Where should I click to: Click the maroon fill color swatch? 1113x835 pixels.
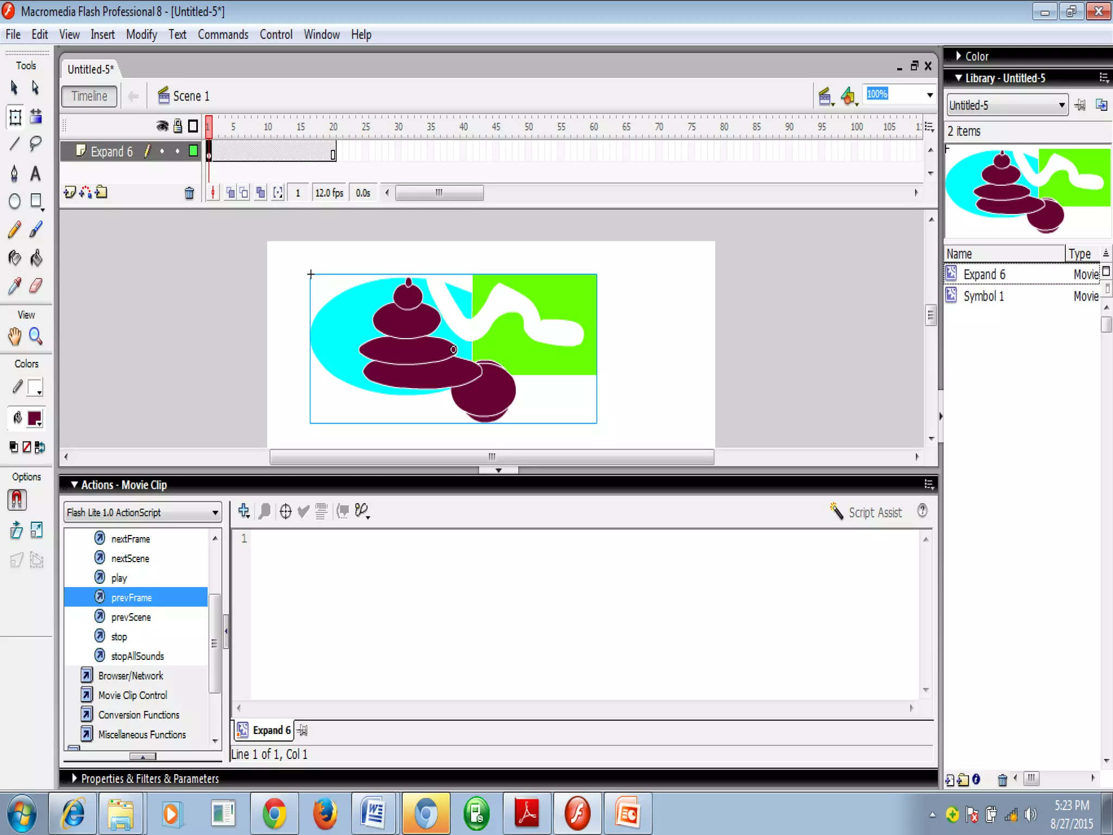pos(35,418)
